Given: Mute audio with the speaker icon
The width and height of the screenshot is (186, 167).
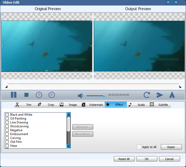Looking at the screenshot, I should 81,96.
